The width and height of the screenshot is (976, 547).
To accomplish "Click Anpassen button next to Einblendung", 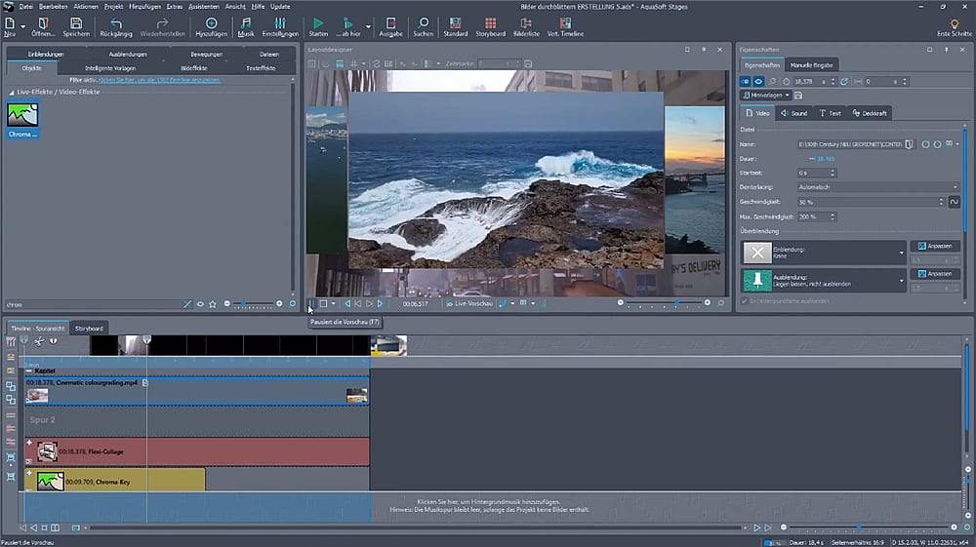I will 934,247.
